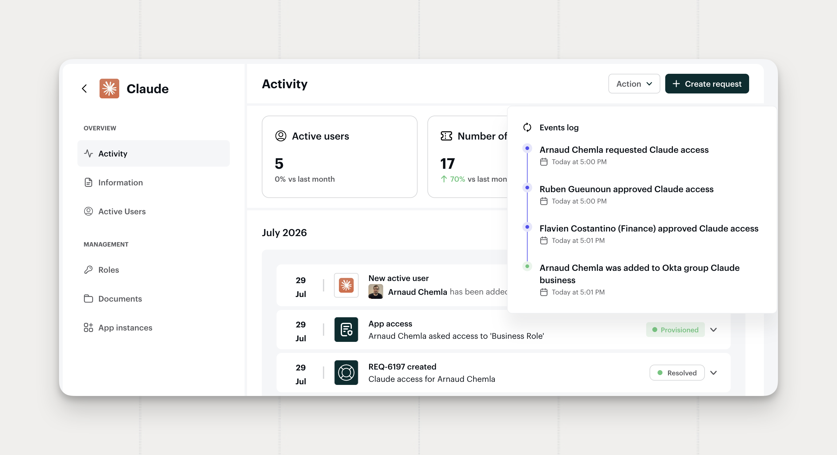Click calendar icon under Okta group event

tap(544, 292)
